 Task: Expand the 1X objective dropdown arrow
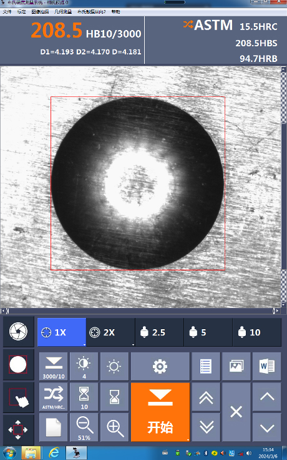click(84, 344)
